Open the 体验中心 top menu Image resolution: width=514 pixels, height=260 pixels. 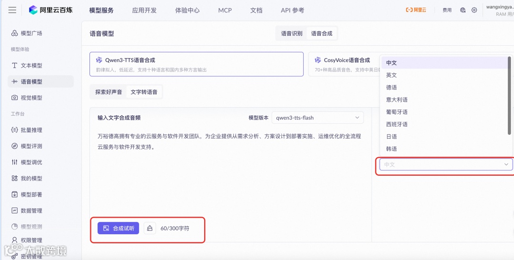[187, 10]
